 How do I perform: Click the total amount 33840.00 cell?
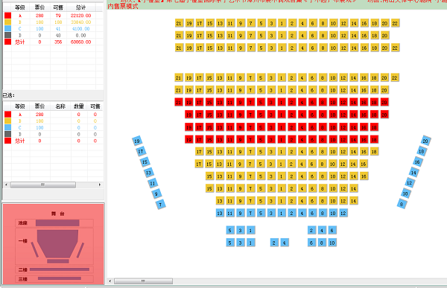[81, 22]
